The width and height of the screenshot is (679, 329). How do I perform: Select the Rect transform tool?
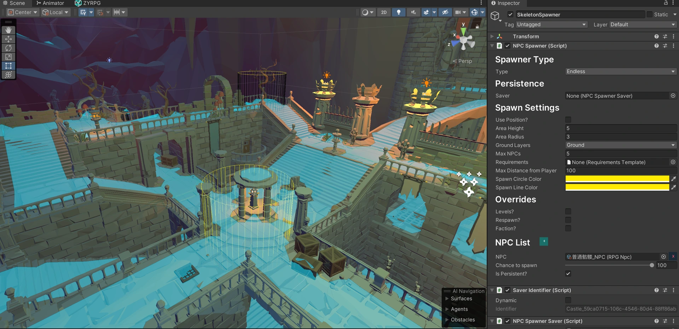tap(8, 66)
